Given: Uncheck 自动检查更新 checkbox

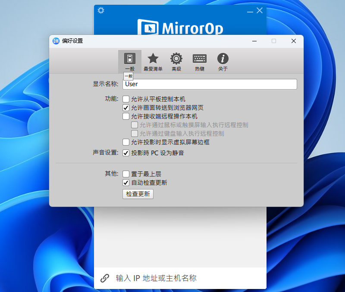Looking at the screenshot, I should [126, 183].
